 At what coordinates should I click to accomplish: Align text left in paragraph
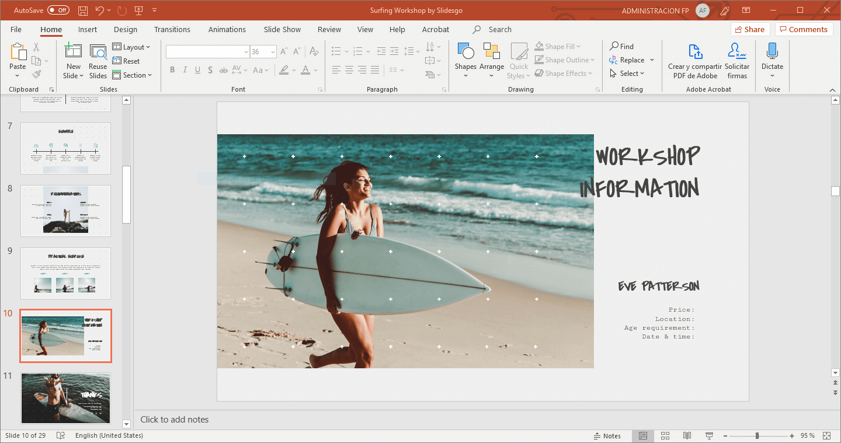(336, 70)
